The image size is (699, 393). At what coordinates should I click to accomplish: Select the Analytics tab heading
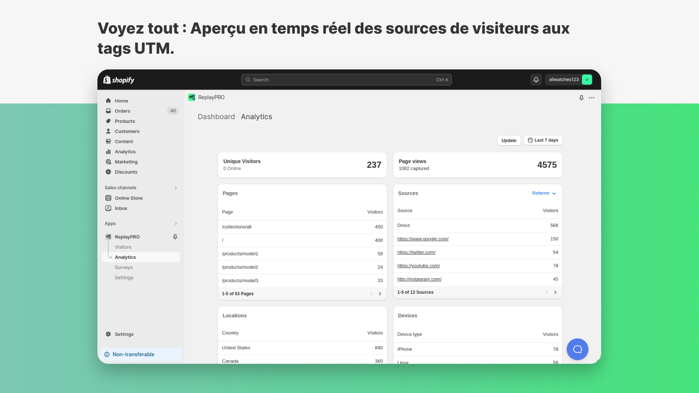tap(256, 117)
